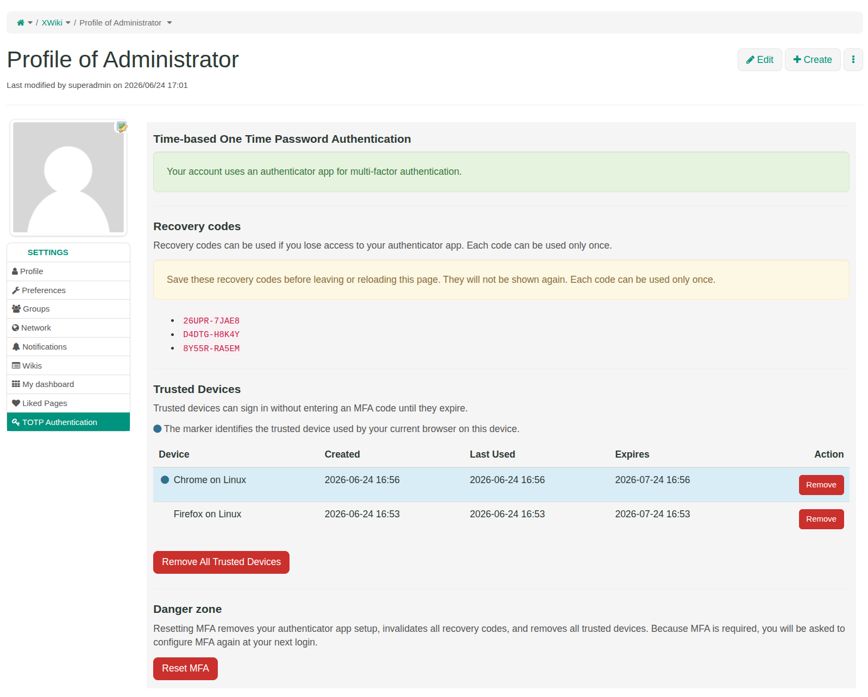Remove the Firefox on Linux trusted device
The width and height of the screenshot is (868, 697).
[x=821, y=519]
